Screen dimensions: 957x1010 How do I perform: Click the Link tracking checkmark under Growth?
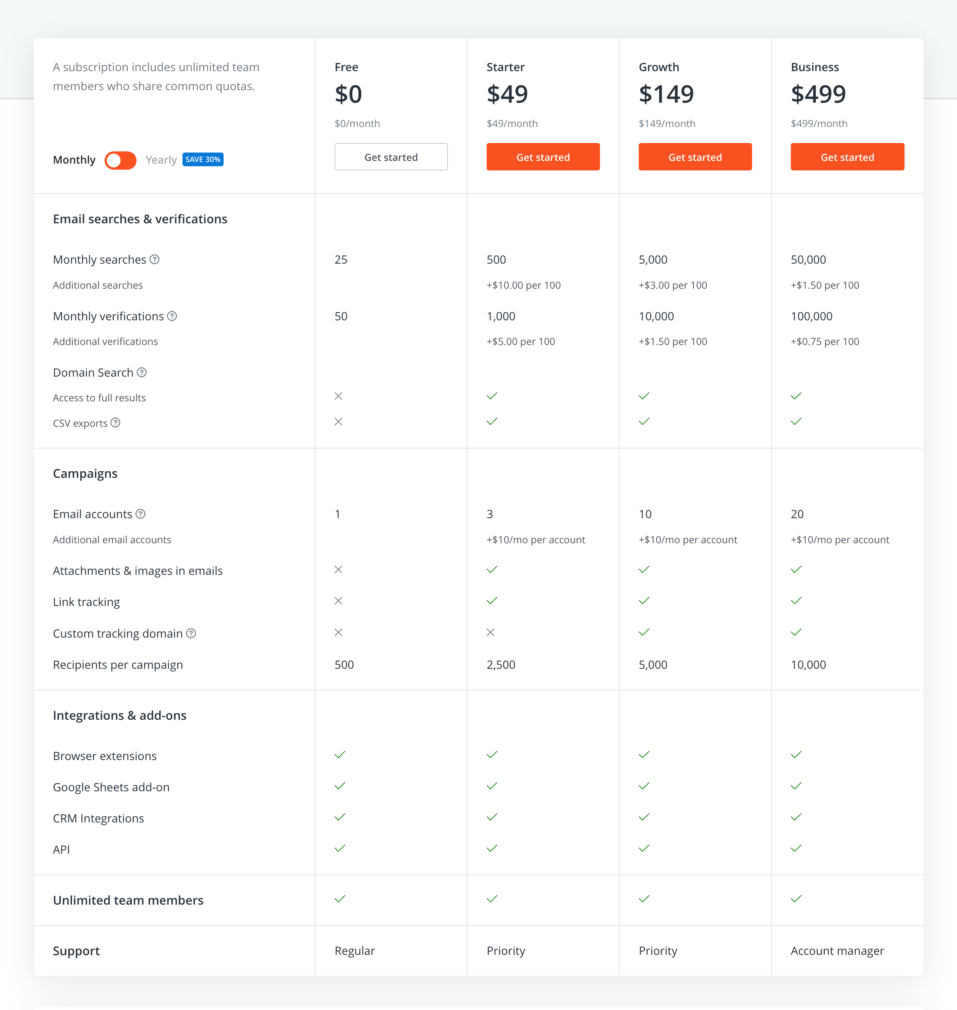643,601
